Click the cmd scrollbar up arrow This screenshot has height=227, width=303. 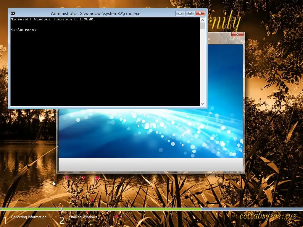click(202, 20)
